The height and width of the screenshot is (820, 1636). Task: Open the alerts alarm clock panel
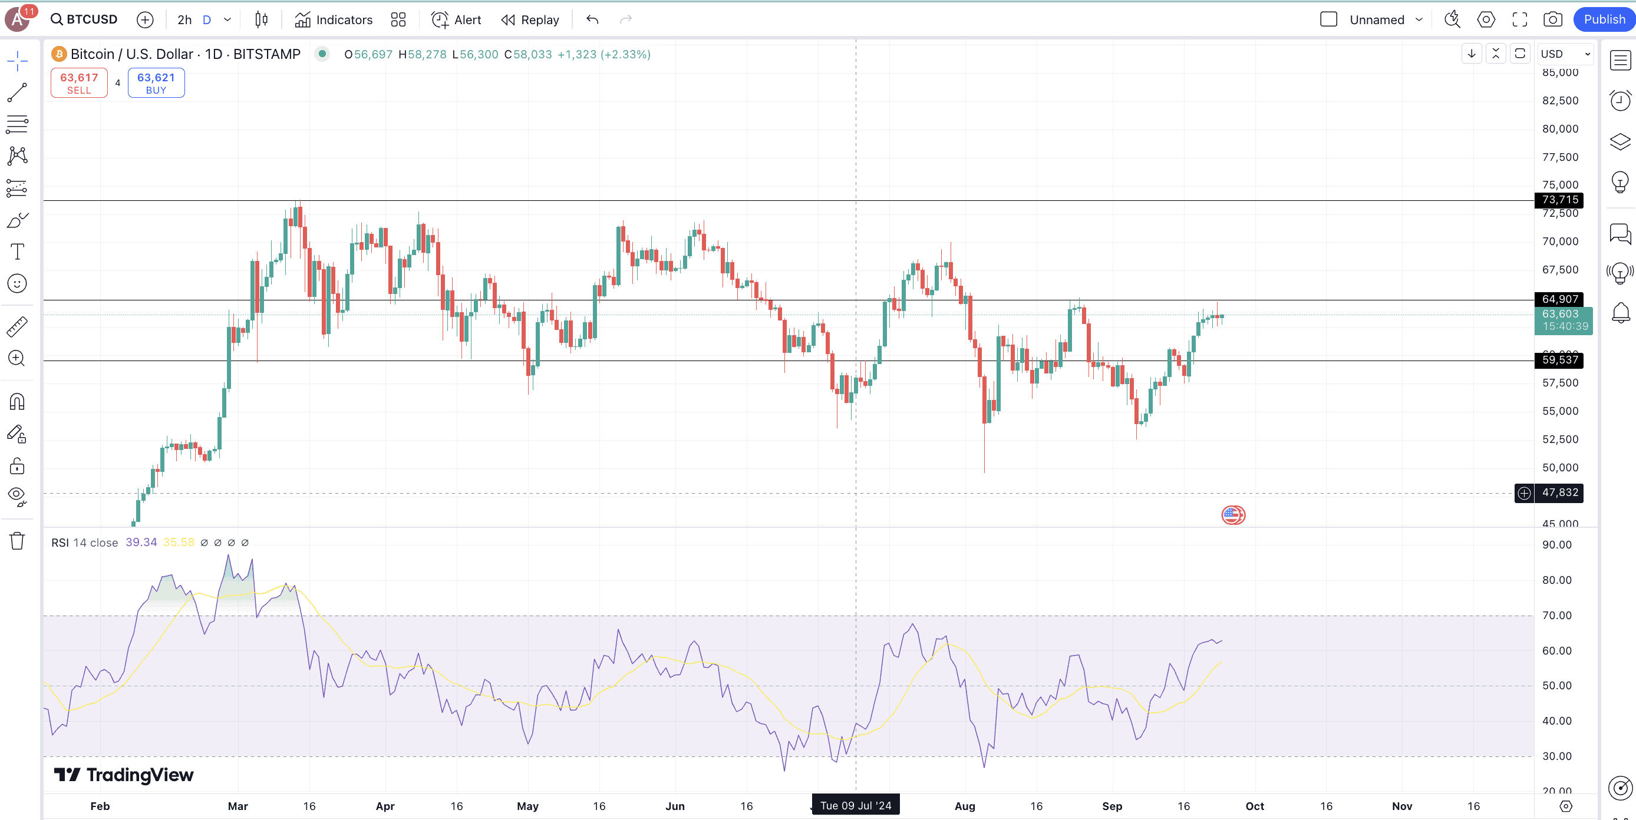point(1619,100)
